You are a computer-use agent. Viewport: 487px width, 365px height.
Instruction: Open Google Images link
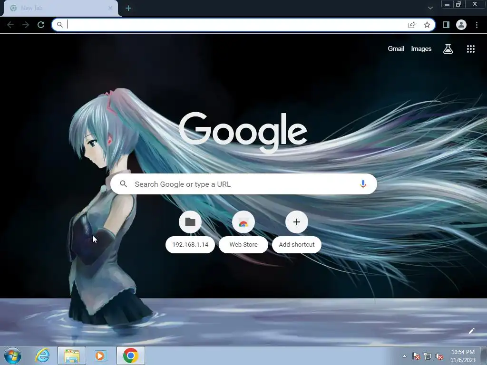point(421,49)
